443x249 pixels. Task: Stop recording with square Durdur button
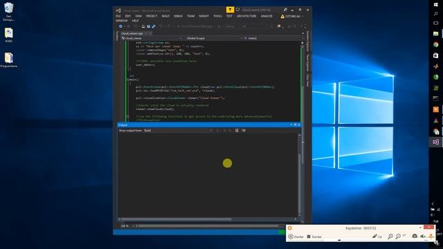click(314, 237)
